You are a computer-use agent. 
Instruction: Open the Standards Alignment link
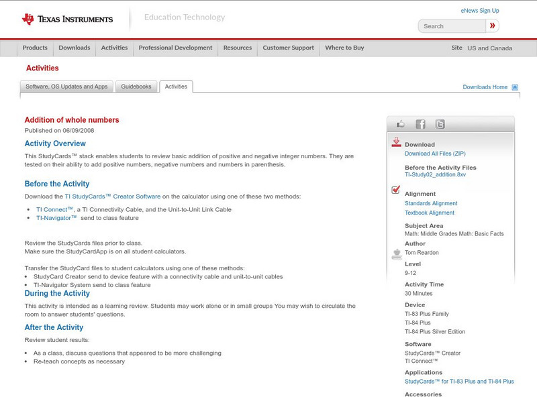[431, 203]
